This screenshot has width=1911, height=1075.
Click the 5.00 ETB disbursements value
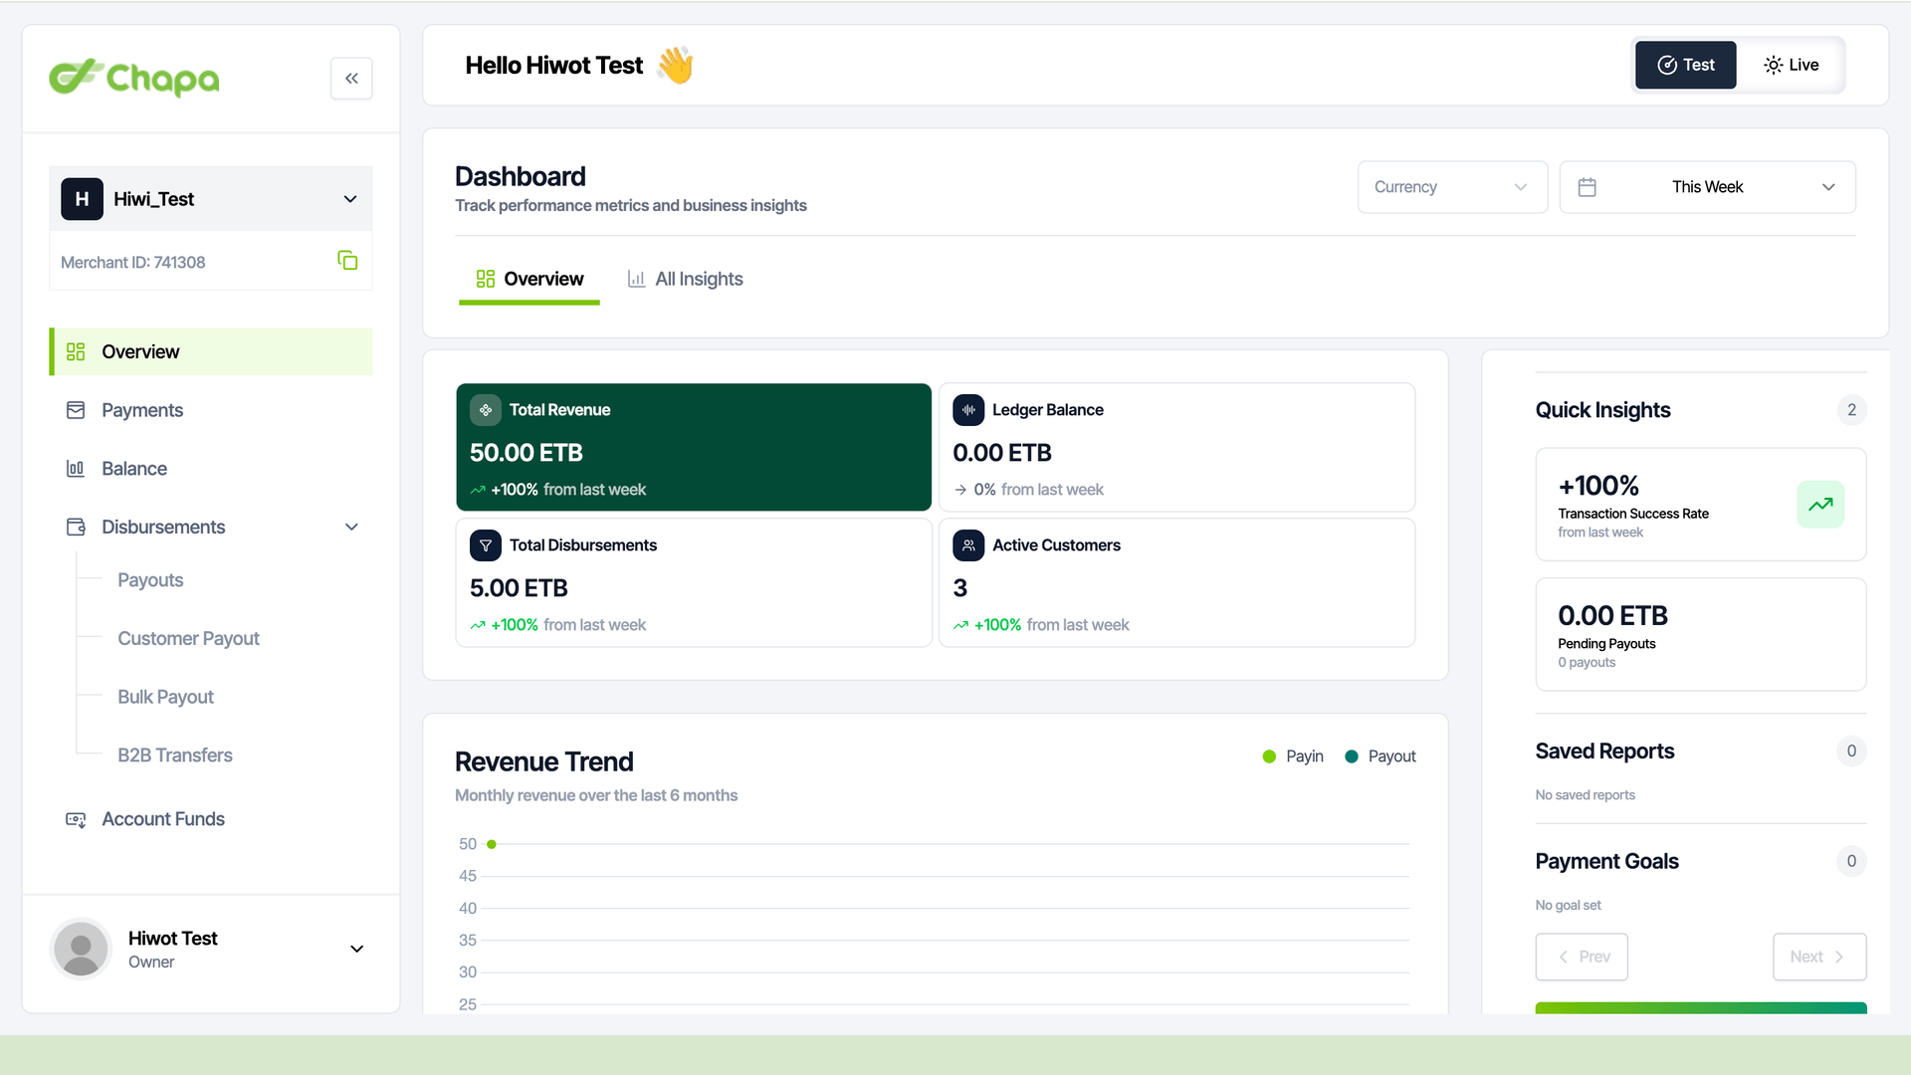[x=519, y=588]
